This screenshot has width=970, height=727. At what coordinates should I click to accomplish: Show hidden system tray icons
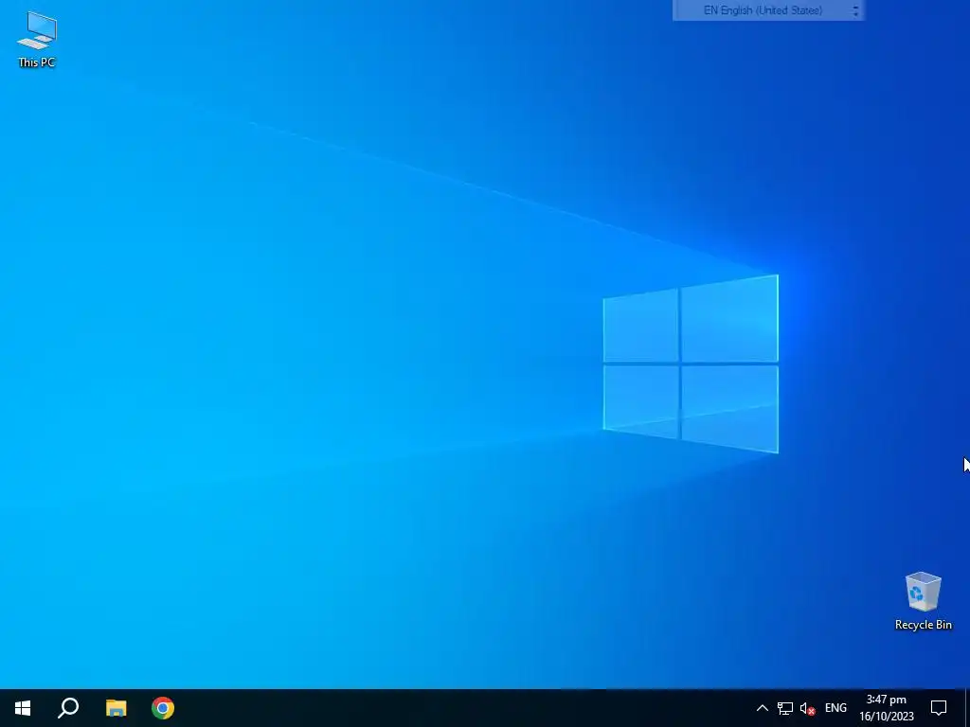[x=763, y=708]
